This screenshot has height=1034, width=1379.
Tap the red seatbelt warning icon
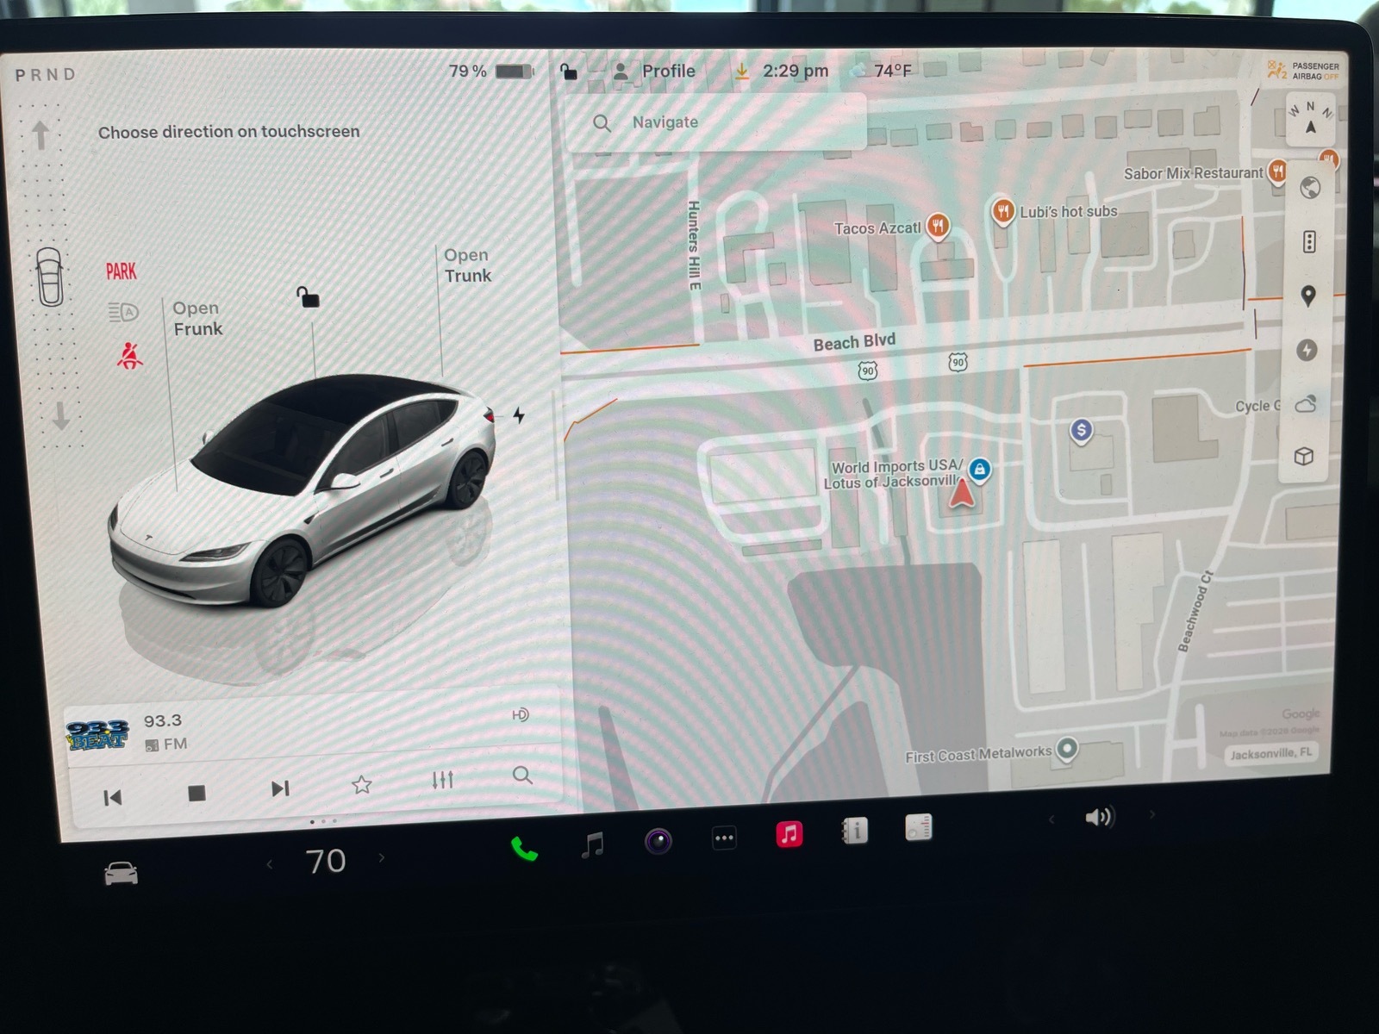(129, 355)
